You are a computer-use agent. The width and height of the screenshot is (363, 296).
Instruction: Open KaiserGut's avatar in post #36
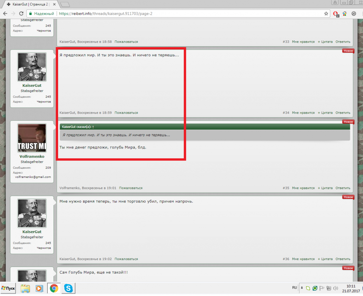(x=32, y=213)
